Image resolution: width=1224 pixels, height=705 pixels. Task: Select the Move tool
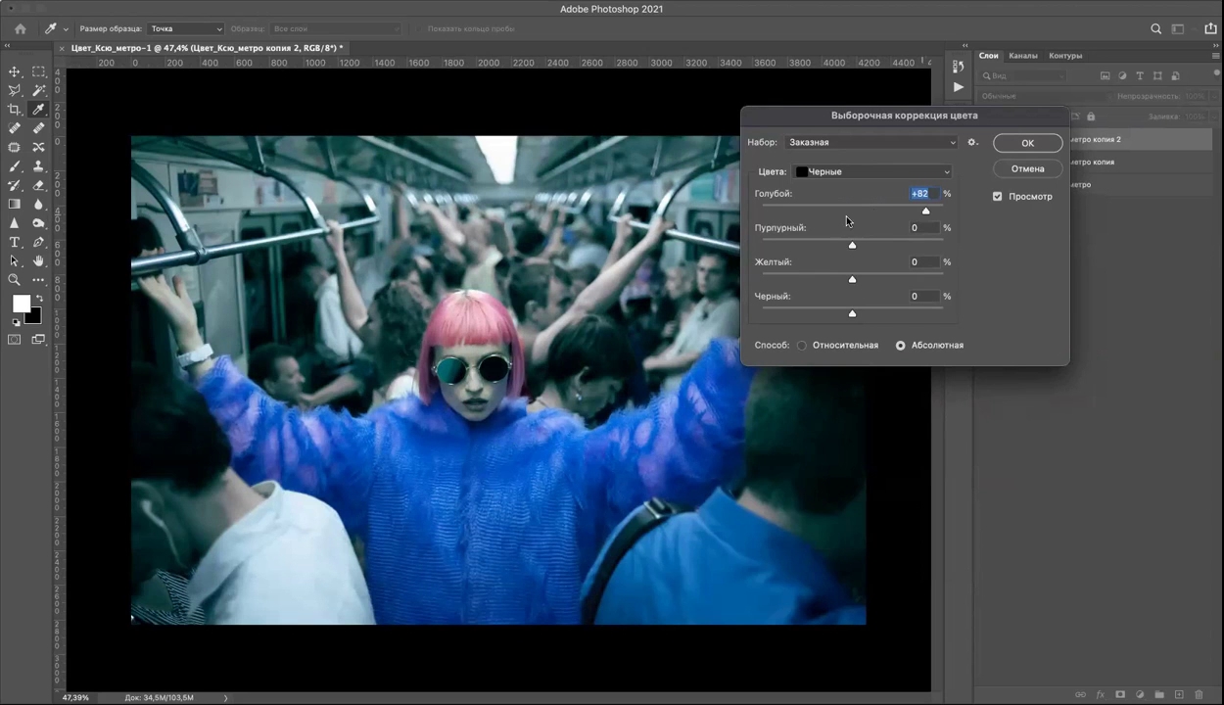pos(15,71)
